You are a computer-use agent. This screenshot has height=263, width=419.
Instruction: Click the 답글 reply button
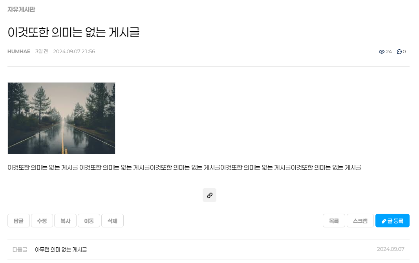coord(18,221)
